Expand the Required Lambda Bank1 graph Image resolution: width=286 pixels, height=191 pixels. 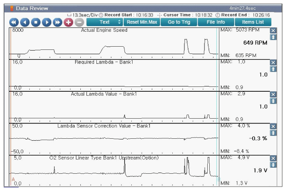pos(274,69)
